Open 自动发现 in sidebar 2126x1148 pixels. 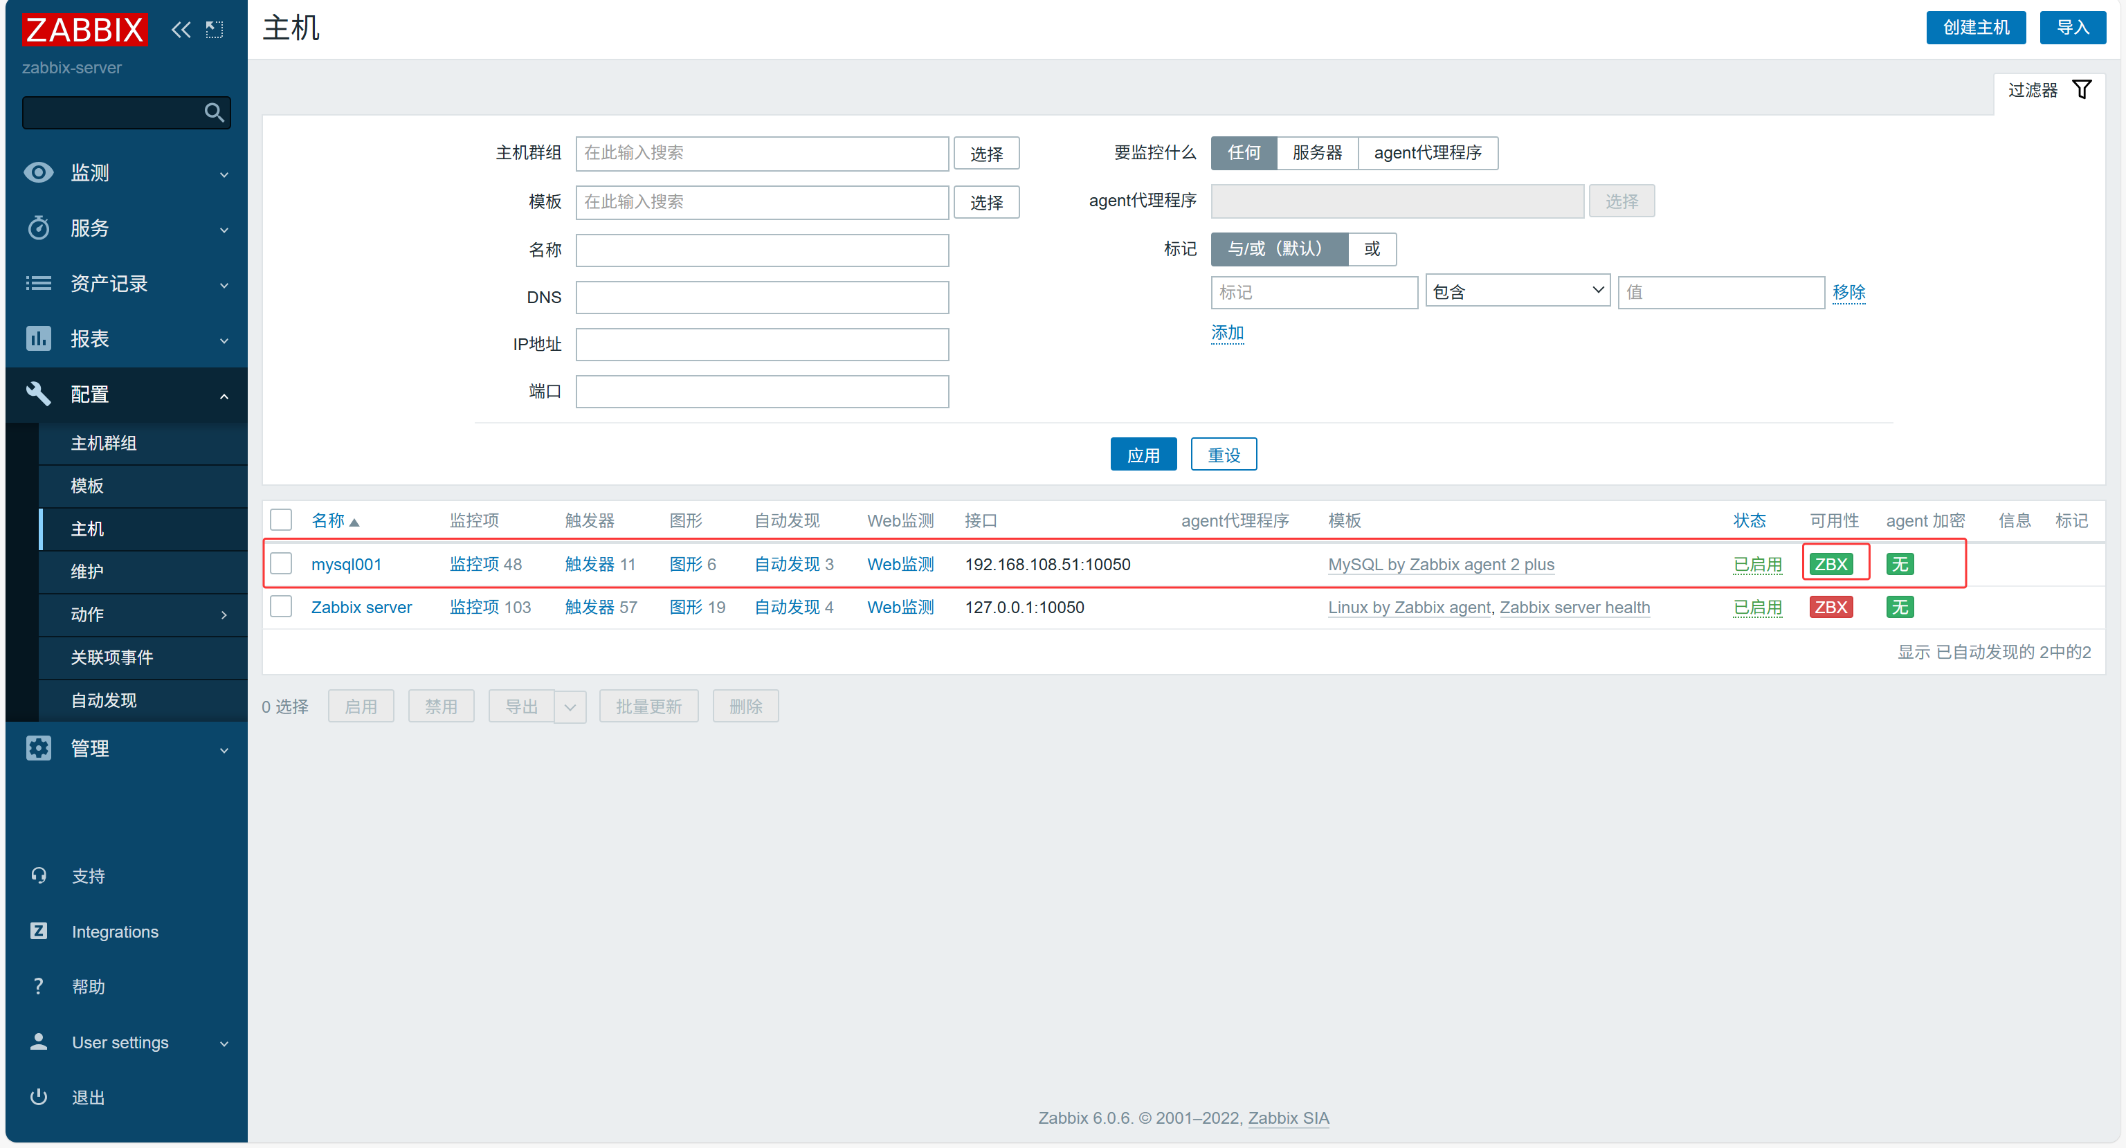(103, 700)
